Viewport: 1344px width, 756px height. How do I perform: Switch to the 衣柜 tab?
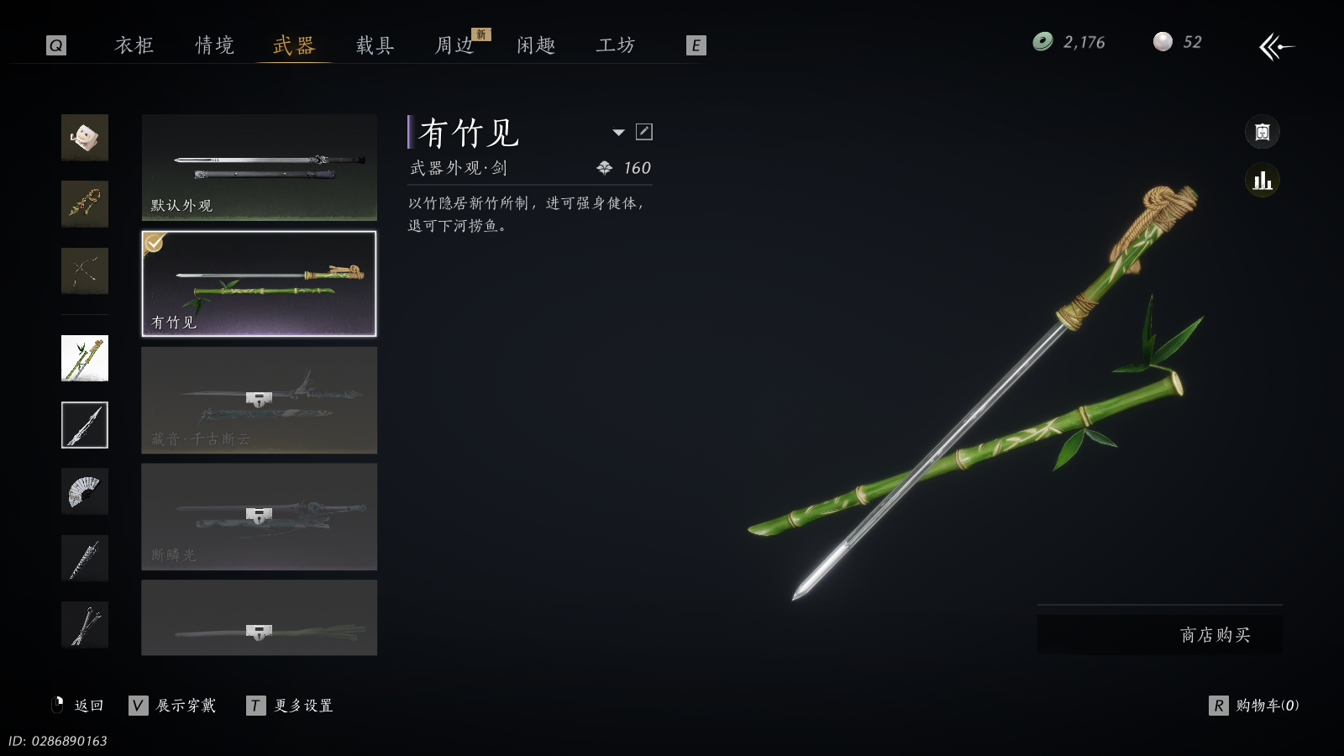click(x=134, y=45)
